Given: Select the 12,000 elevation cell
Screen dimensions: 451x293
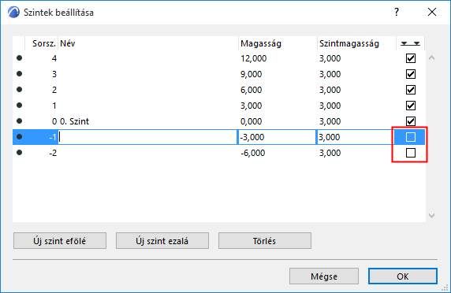Looking at the screenshot, I should (x=254, y=58).
